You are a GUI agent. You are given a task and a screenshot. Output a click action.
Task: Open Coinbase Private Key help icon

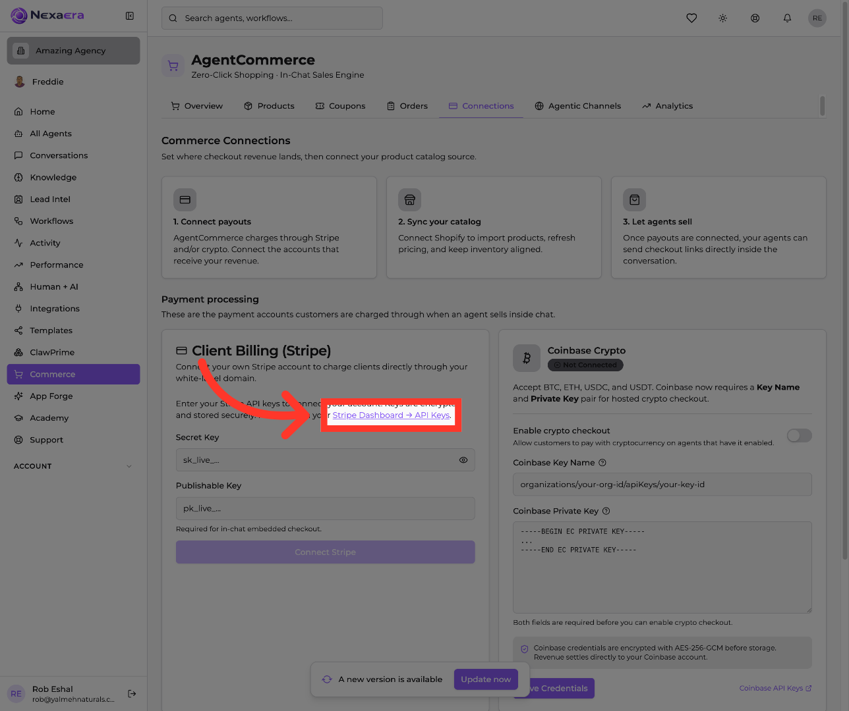pos(606,511)
